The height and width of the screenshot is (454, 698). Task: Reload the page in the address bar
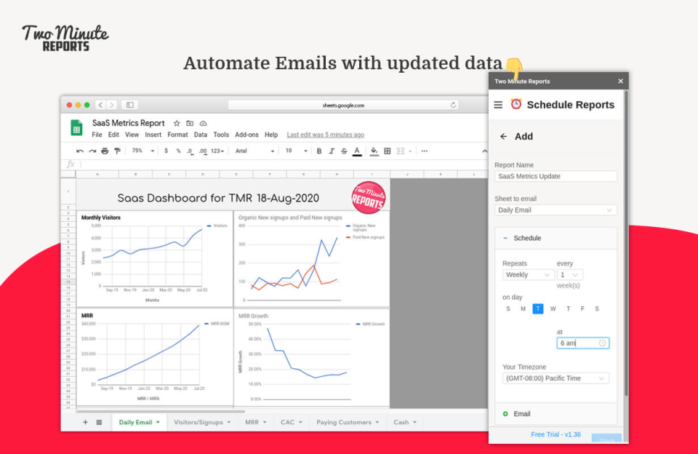tap(453, 105)
